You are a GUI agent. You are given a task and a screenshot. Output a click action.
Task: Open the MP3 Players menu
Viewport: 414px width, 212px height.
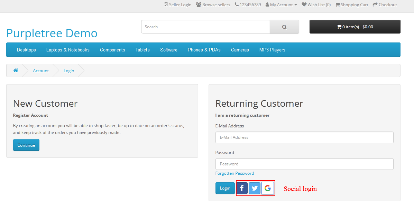coord(272,50)
